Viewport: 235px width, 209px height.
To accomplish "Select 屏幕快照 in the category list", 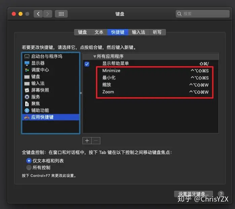I will pos(51,90).
